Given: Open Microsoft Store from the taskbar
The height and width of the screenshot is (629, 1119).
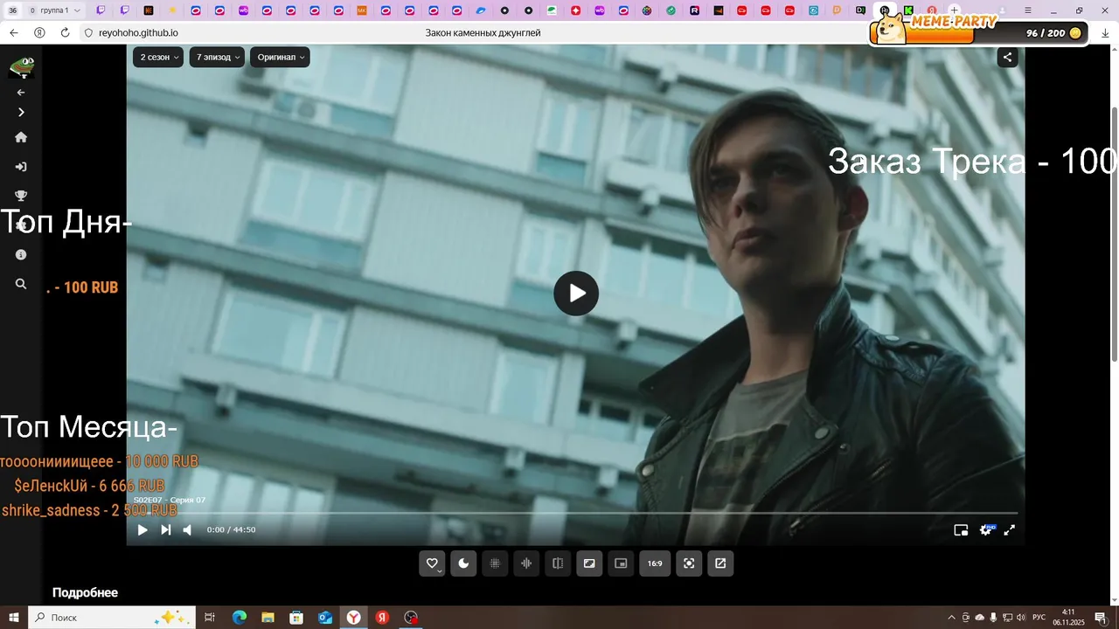Looking at the screenshot, I should pos(296,618).
